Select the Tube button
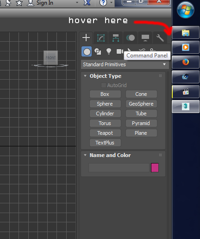This screenshot has height=239, width=200. pos(141,113)
